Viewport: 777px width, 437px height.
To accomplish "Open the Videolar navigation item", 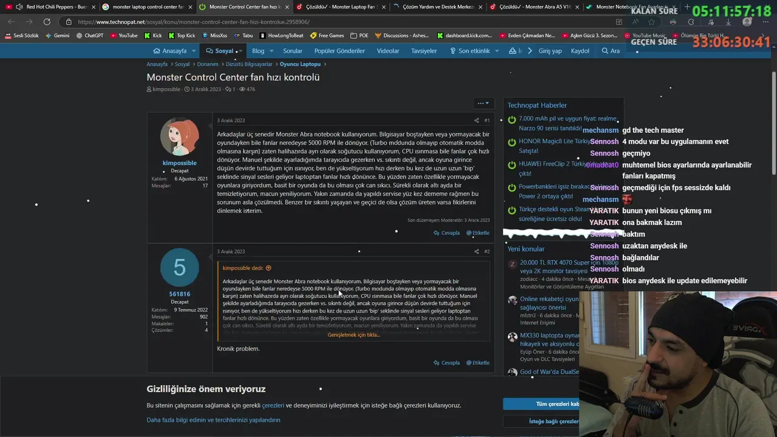I will [x=388, y=51].
